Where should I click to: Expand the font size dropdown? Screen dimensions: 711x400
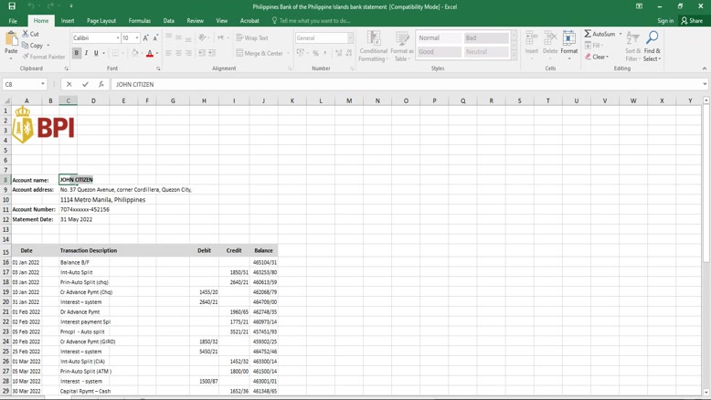pyautogui.click(x=137, y=38)
